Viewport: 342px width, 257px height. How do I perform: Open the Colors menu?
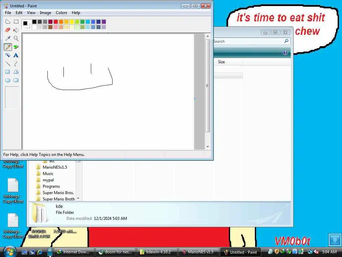coord(61,13)
